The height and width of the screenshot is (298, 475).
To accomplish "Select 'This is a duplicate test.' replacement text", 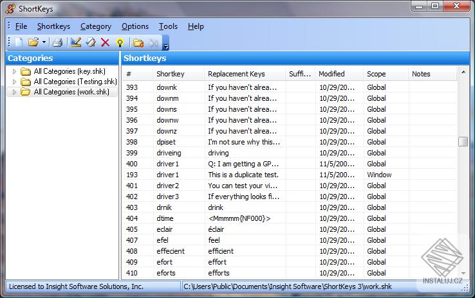I will tap(243, 175).
